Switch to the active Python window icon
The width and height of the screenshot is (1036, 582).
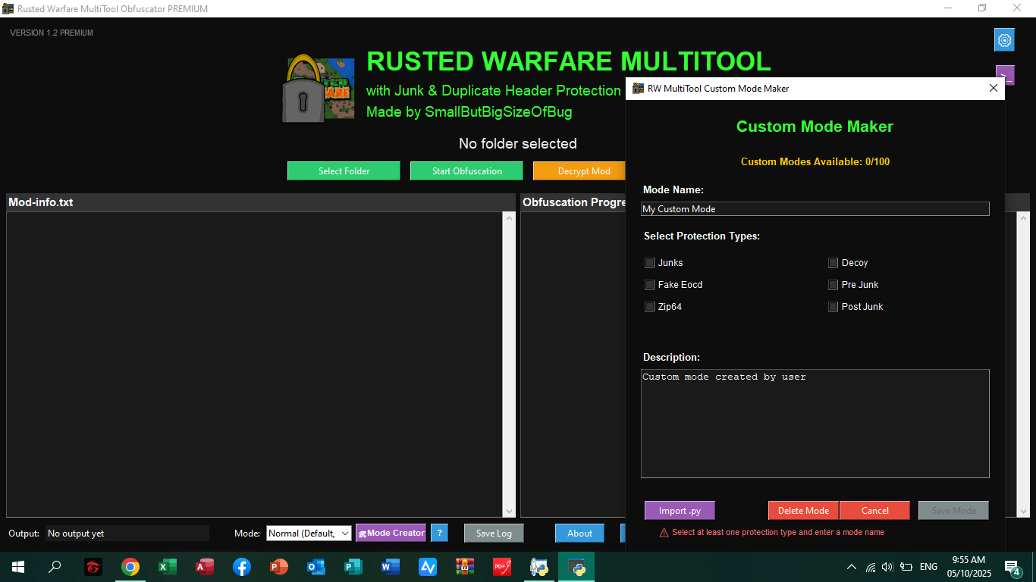pyautogui.click(x=576, y=567)
